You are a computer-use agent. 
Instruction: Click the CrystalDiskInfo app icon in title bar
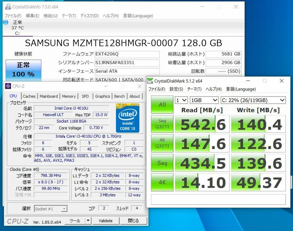(8, 7)
